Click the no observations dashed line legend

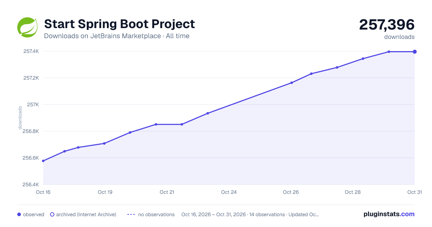pos(131,214)
